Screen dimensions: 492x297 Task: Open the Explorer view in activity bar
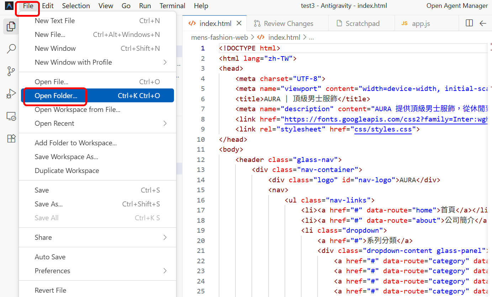(x=11, y=26)
